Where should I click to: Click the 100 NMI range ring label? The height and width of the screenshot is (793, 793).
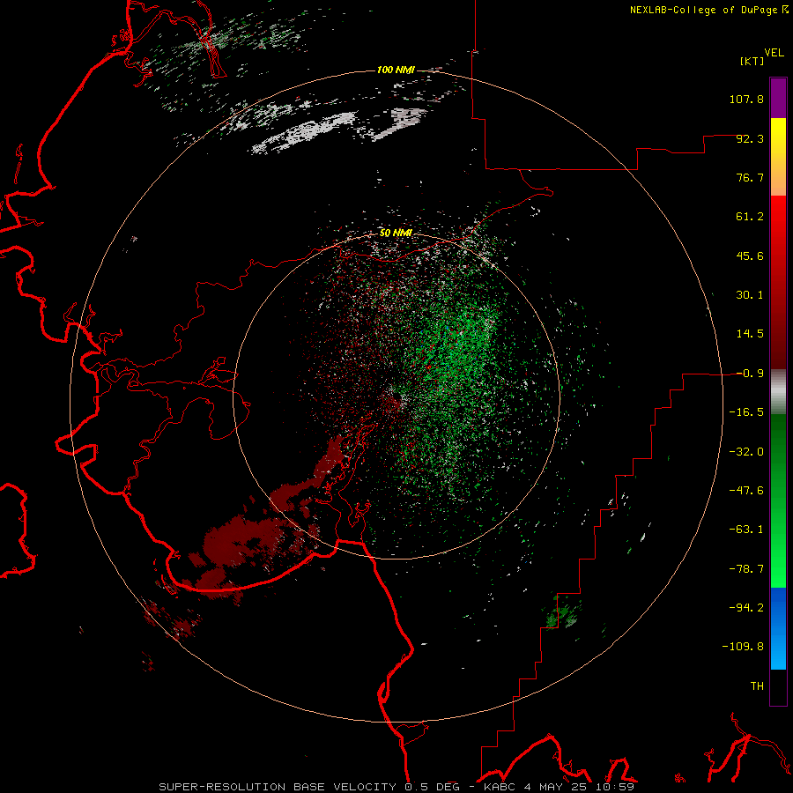[396, 70]
